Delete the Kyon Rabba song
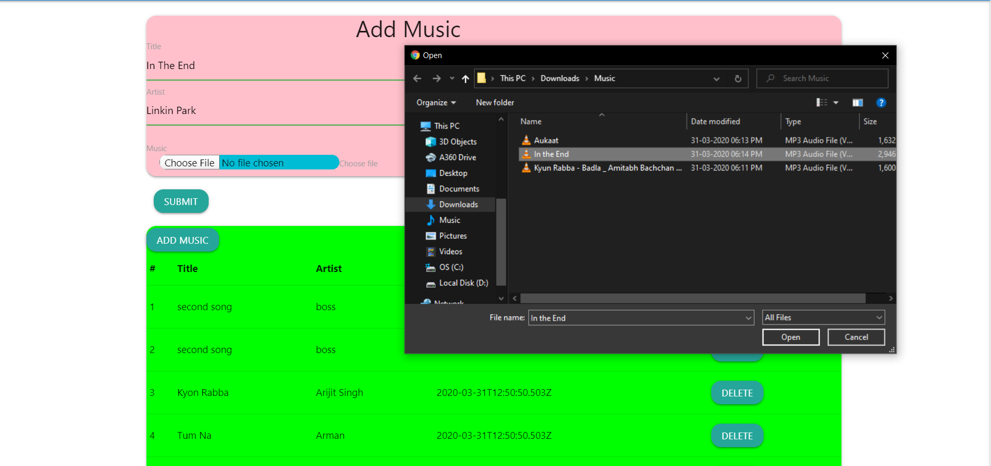991x466 pixels. point(737,393)
